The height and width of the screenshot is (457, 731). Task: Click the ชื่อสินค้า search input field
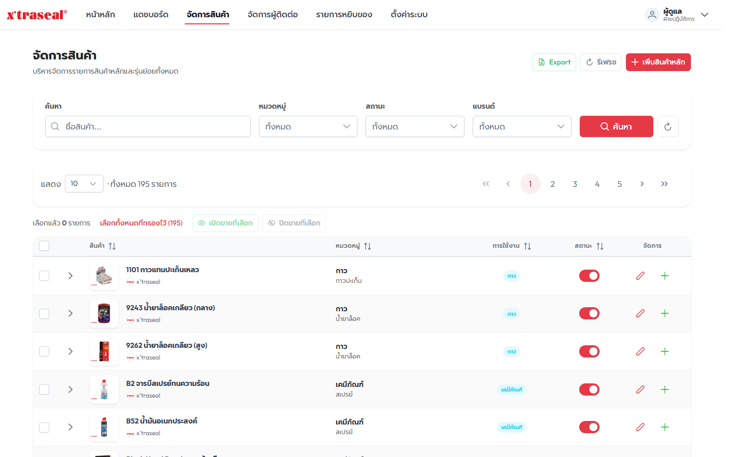[x=148, y=126]
